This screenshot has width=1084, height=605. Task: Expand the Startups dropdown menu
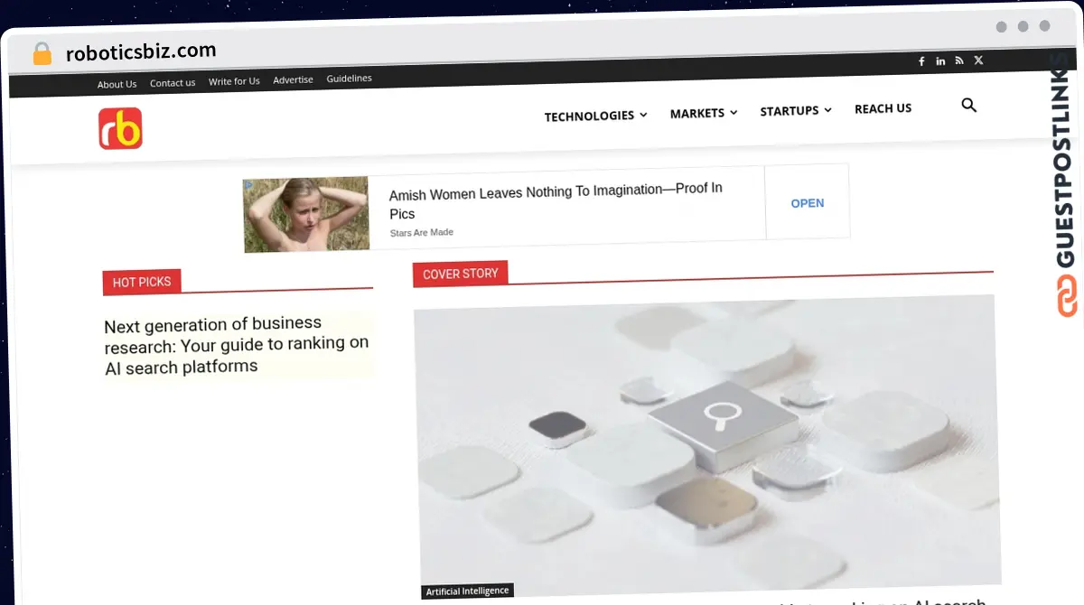[x=795, y=111]
